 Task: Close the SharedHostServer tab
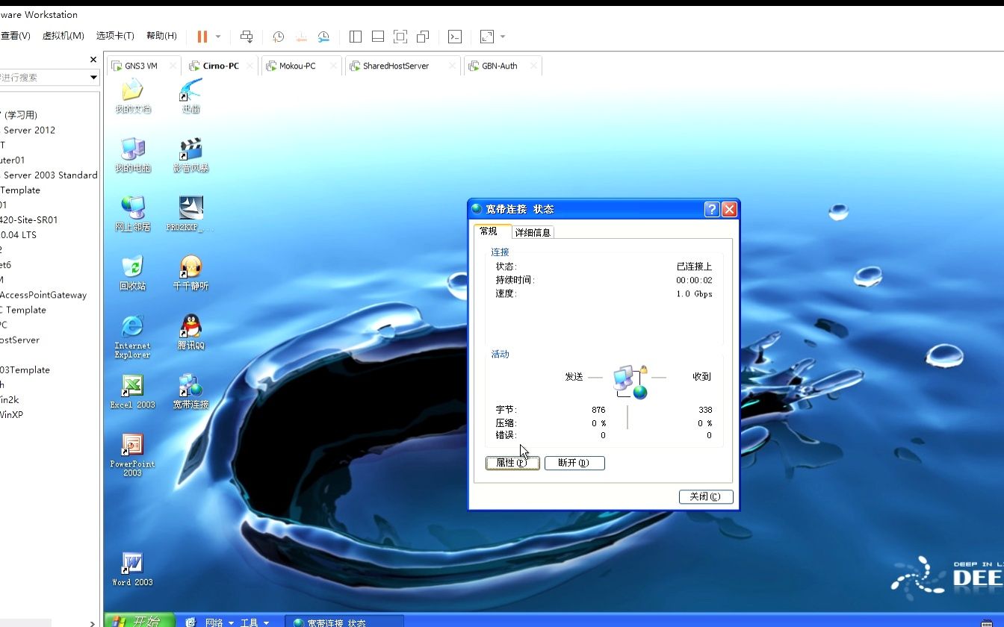pos(452,66)
